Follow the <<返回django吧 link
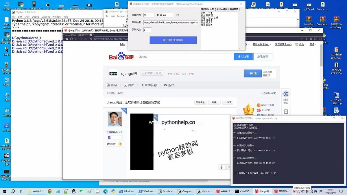 268,93
